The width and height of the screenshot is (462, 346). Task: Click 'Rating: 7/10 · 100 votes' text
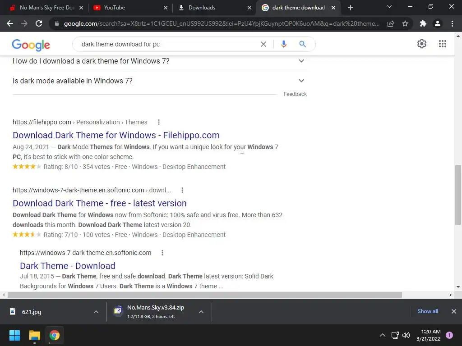[77, 235]
